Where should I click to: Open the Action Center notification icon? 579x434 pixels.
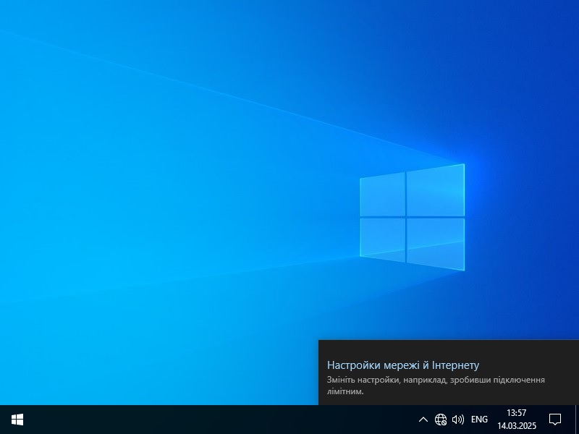point(555,420)
